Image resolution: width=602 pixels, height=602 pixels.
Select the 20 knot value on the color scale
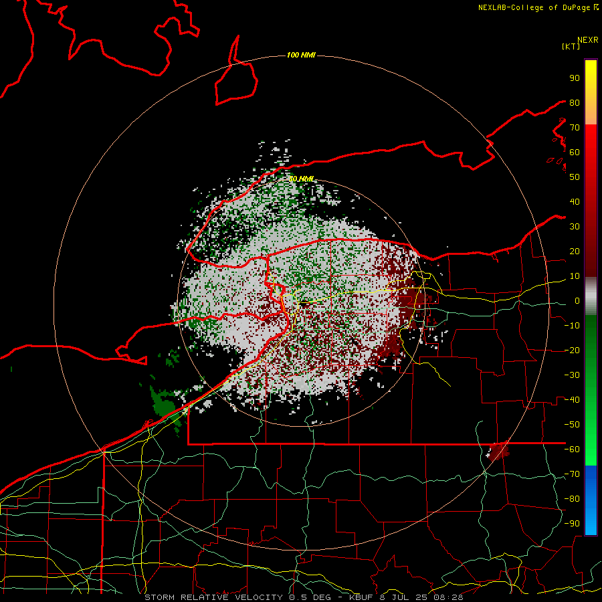coord(575,251)
